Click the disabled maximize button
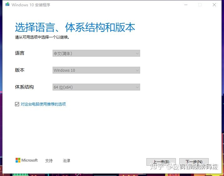The image size is (224, 176). (200, 5)
